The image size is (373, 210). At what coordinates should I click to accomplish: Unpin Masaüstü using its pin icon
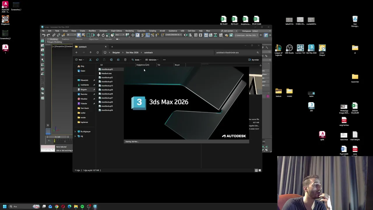94,80
